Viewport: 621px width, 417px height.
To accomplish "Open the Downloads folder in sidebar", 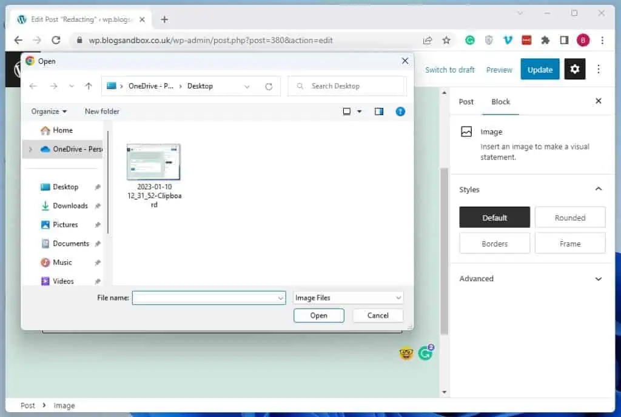I will coord(70,205).
